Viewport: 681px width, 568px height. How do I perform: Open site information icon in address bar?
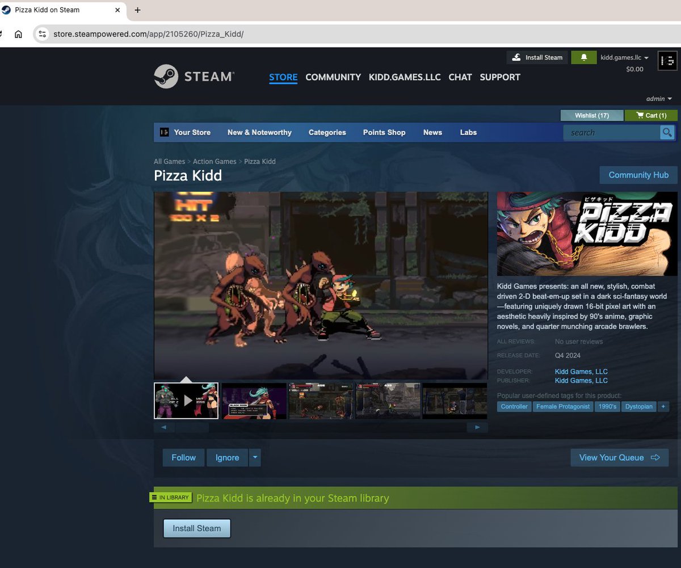tap(42, 34)
